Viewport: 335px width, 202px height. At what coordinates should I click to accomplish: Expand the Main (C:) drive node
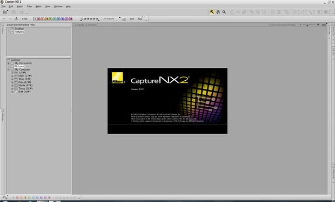point(12,76)
